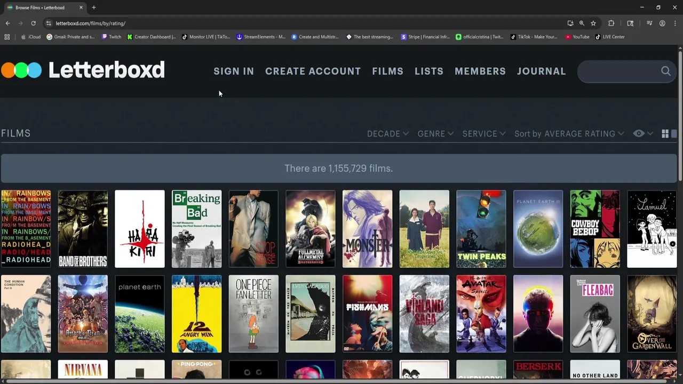Open the One Piece Fan Letter poster
683x384 pixels.
[x=253, y=314]
